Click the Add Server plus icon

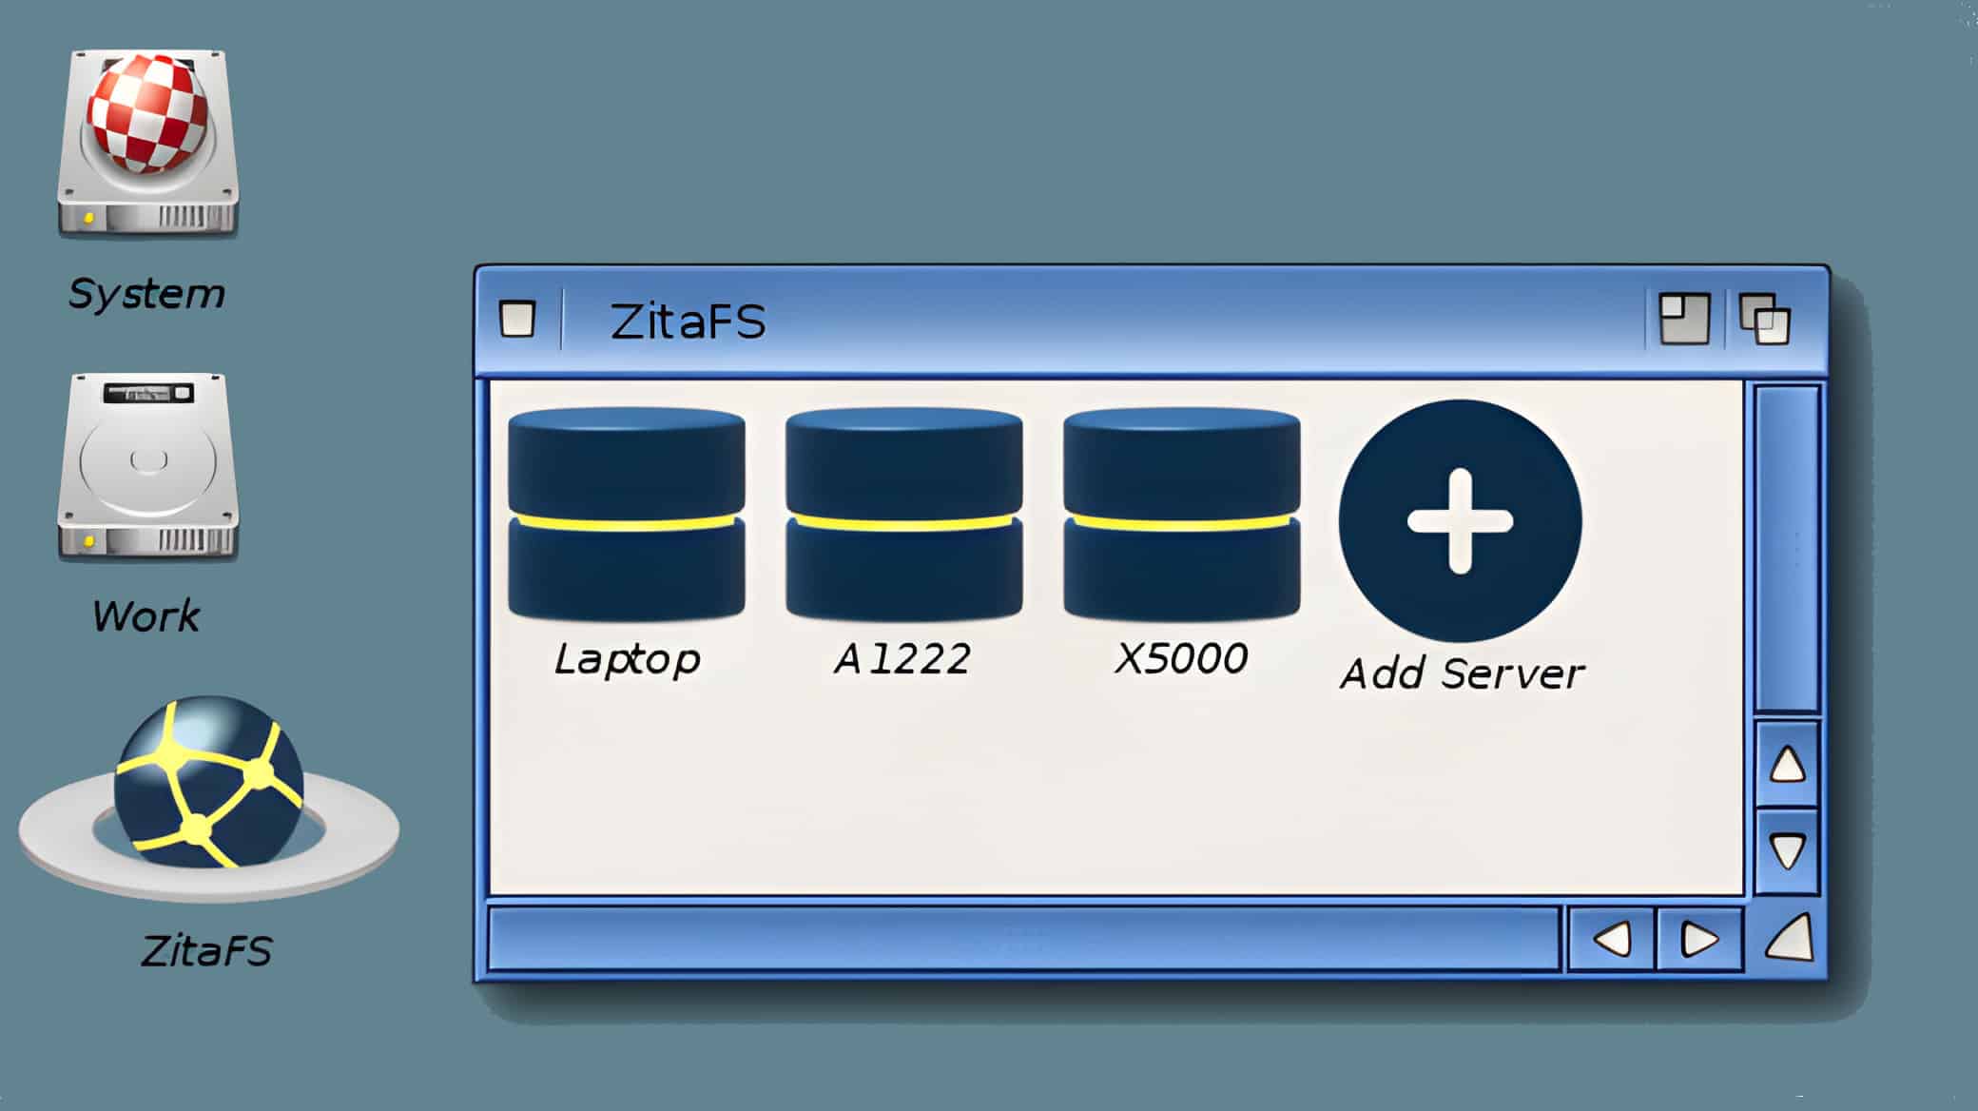pos(1461,520)
